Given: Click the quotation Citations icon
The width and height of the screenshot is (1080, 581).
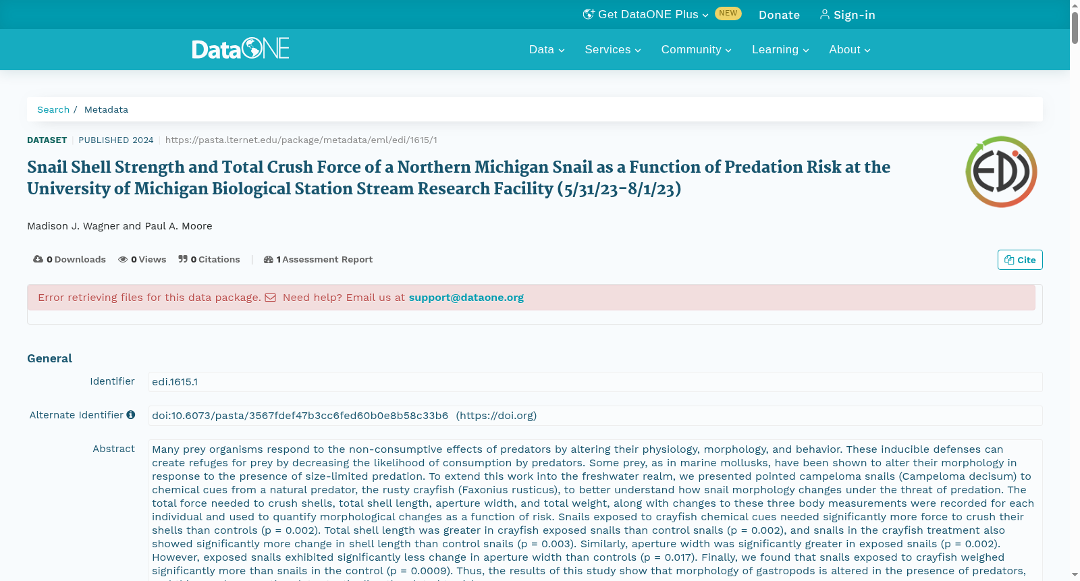Looking at the screenshot, I should (183, 259).
